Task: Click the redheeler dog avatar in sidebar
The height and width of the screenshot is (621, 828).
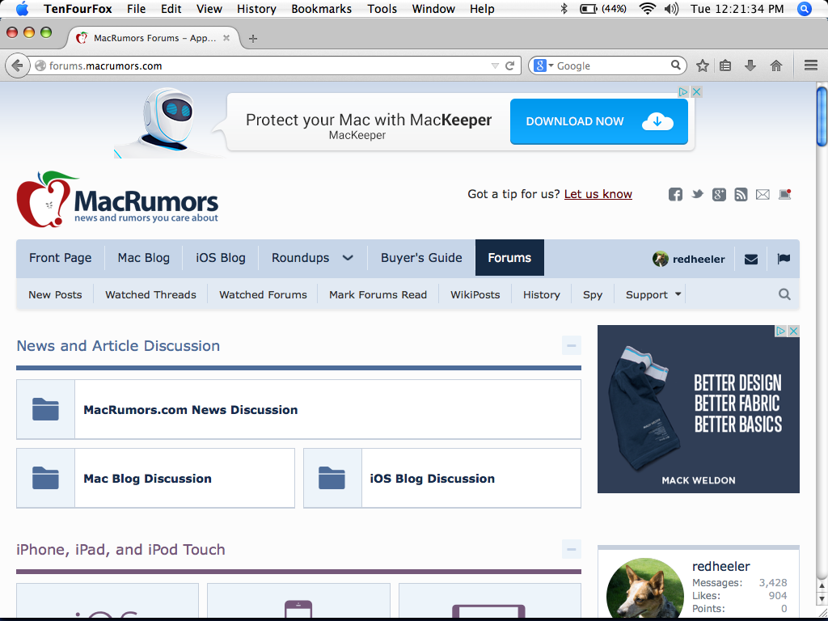Action: click(645, 589)
